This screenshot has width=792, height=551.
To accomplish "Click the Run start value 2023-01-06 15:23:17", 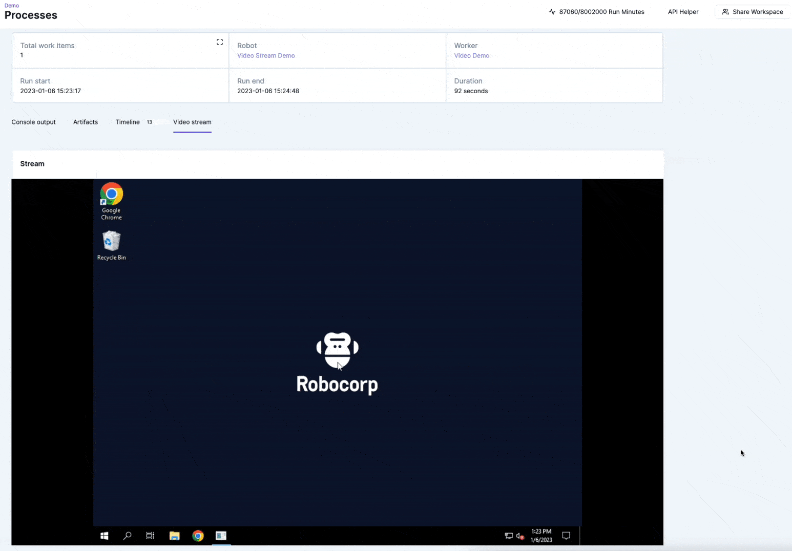I will (x=51, y=91).
